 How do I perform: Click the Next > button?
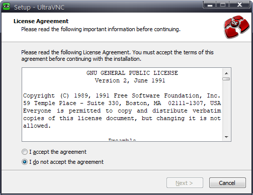[185, 183]
